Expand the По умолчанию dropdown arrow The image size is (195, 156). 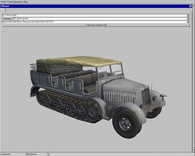click(x=188, y=19)
